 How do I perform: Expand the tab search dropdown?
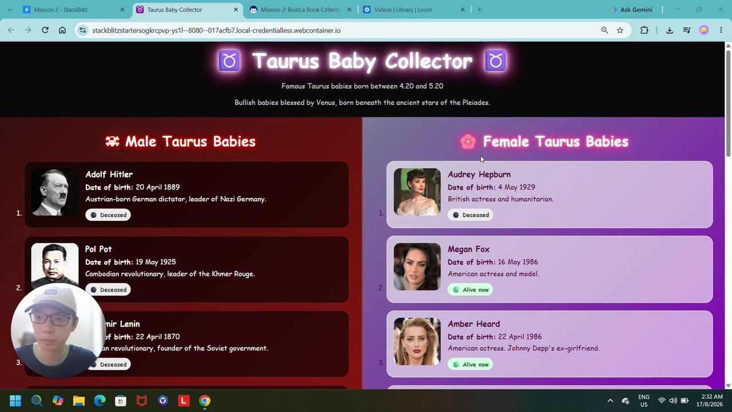(x=9, y=10)
